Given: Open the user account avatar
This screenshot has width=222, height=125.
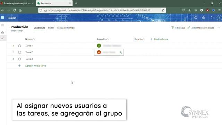Looking at the screenshot, I should pyautogui.click(x=219, y=18).
